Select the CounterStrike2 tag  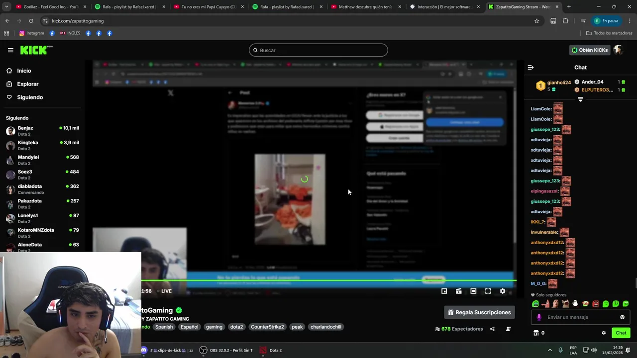pos(267,327)
